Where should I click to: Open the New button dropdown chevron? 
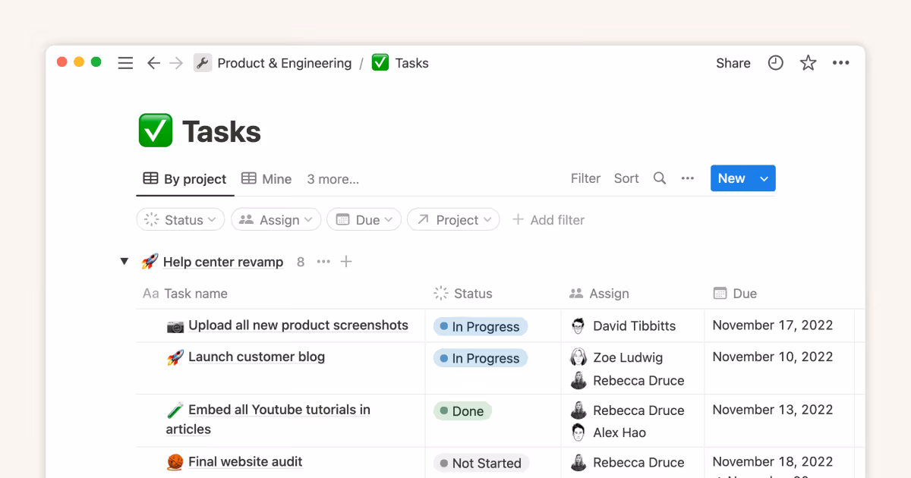click(764, 178)
